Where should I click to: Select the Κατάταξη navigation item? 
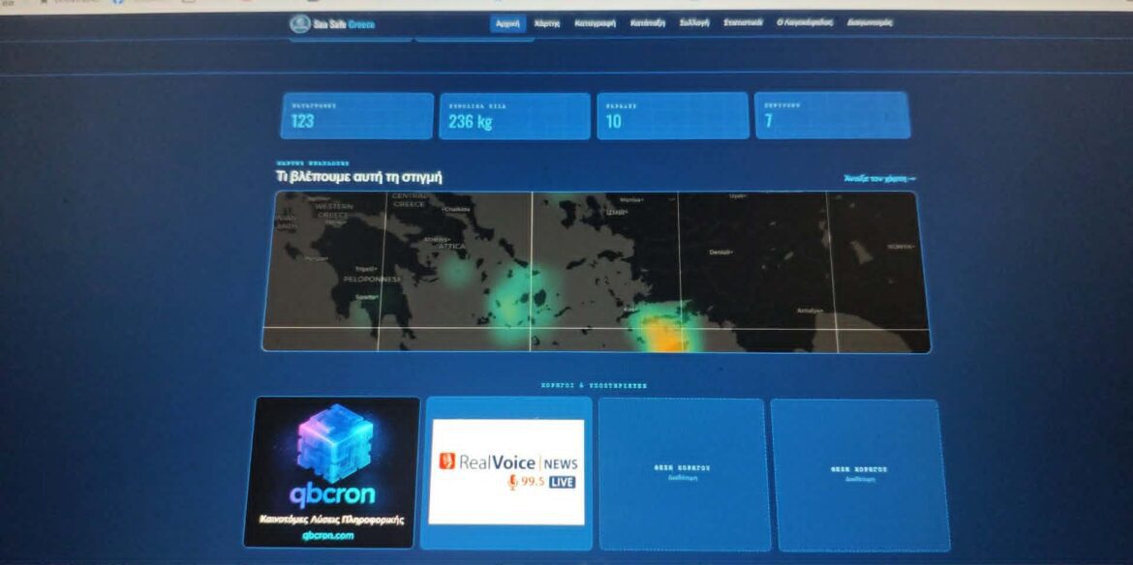pyautogui.click(x=648, y=23)
